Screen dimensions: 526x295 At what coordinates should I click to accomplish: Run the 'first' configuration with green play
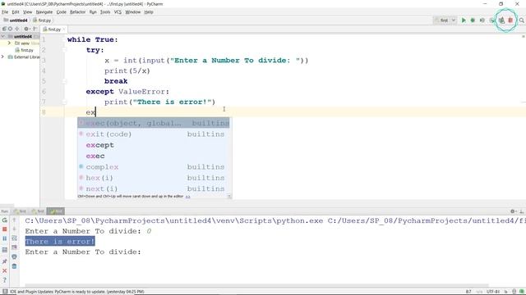point(464,20)
